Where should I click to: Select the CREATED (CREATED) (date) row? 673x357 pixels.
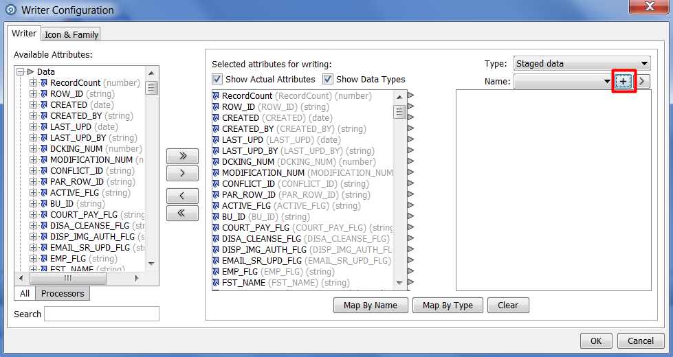303,118
